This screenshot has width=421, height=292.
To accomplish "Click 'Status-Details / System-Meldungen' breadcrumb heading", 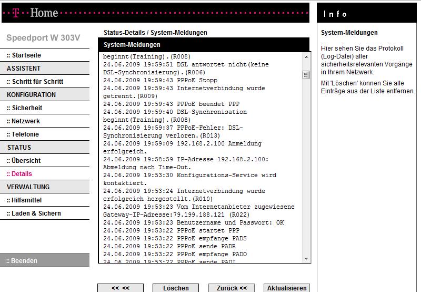I will click(155, 33).
